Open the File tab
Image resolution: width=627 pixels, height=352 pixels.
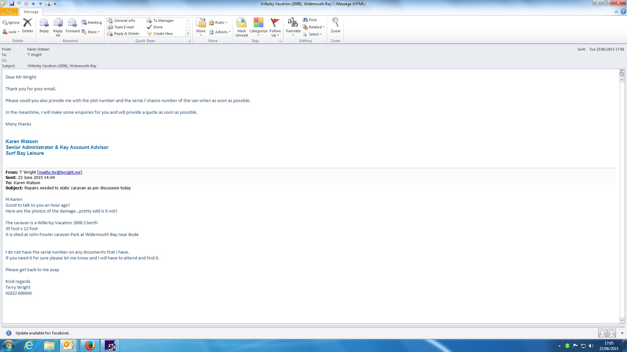coord(9,12)
